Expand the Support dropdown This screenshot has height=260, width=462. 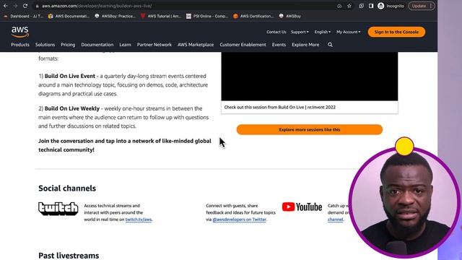click(x=300, y=32)
